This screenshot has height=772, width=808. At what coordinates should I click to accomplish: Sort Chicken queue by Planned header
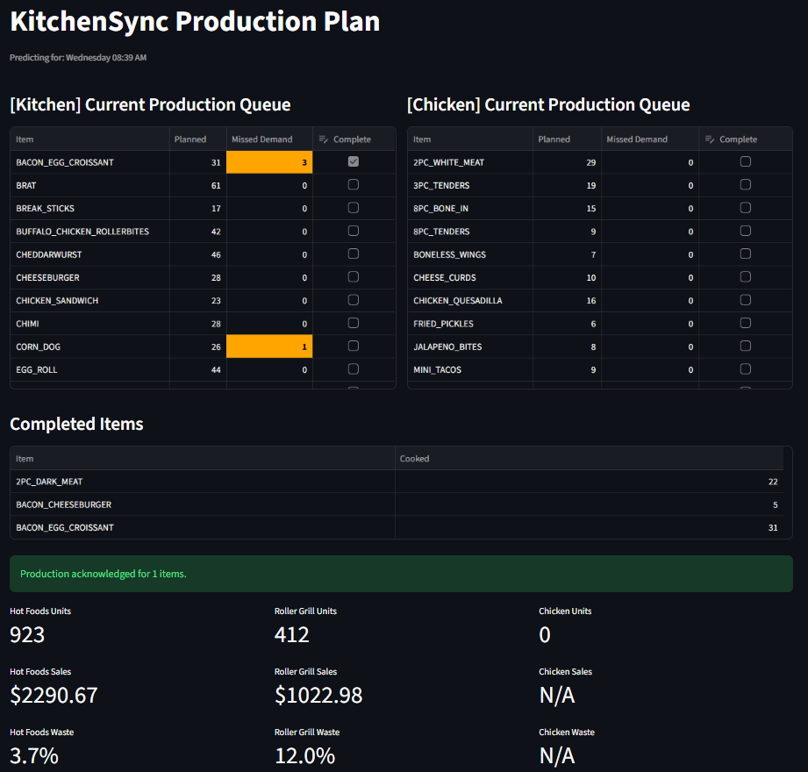pos(567,139)
